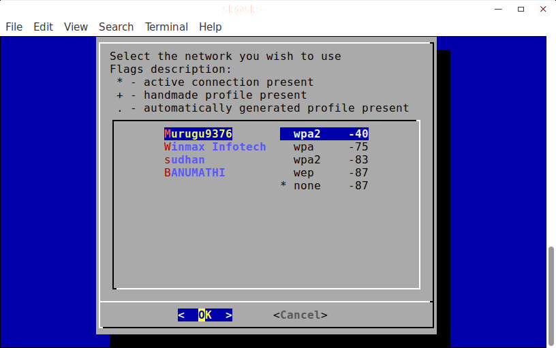Open the Search menu
Screen dimensions: 556x348
coord(116,27)
